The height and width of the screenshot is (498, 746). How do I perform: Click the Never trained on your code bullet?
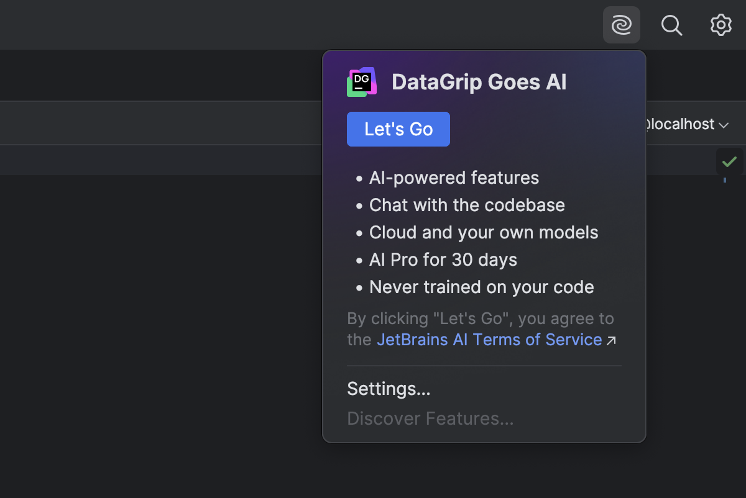(482, 287)
